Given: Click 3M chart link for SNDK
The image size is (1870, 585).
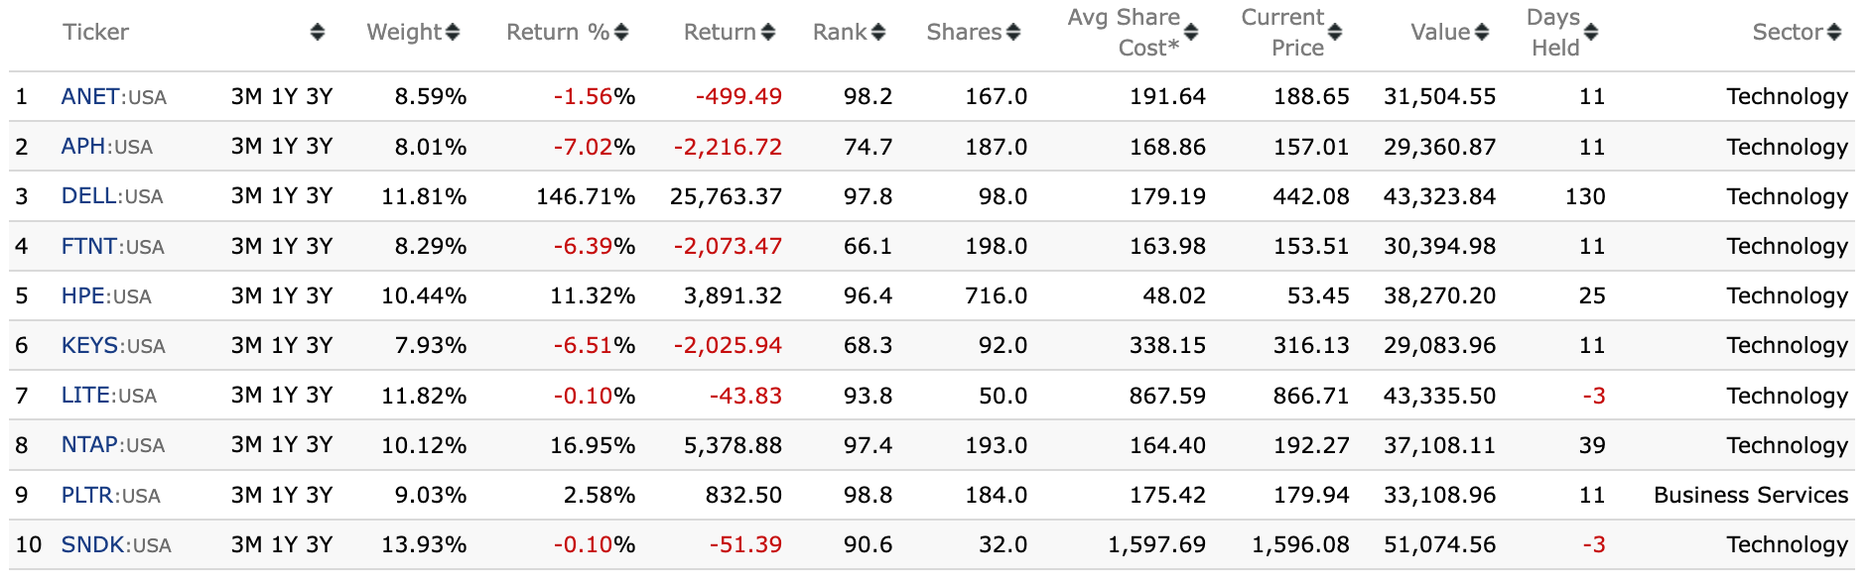Looking at the screenshot, I should pyautogui.click(x=246, y=544).
